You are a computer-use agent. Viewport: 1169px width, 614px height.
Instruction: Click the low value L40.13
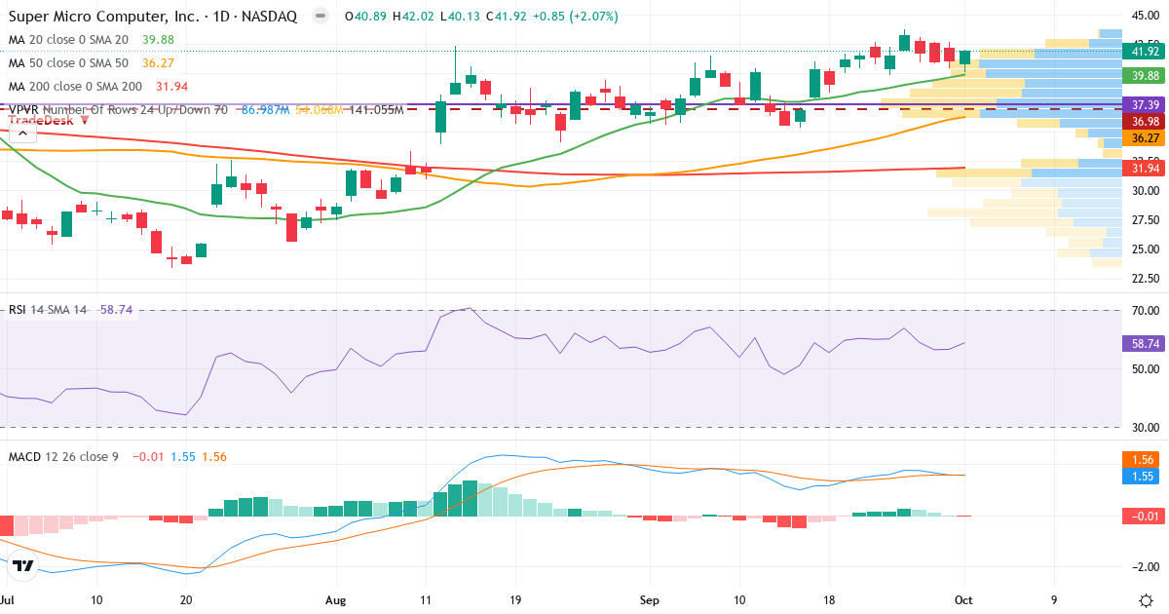pyautogui.click(x=461, y=17)
